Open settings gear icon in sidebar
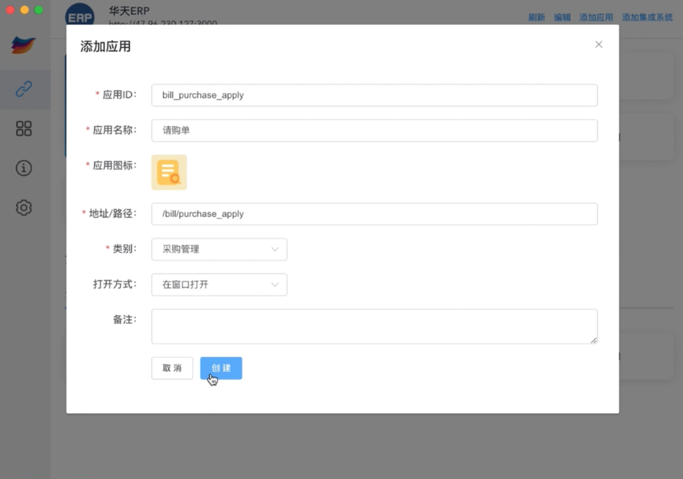This screenshot has height=479, width=683. click(x=24, y=207)
